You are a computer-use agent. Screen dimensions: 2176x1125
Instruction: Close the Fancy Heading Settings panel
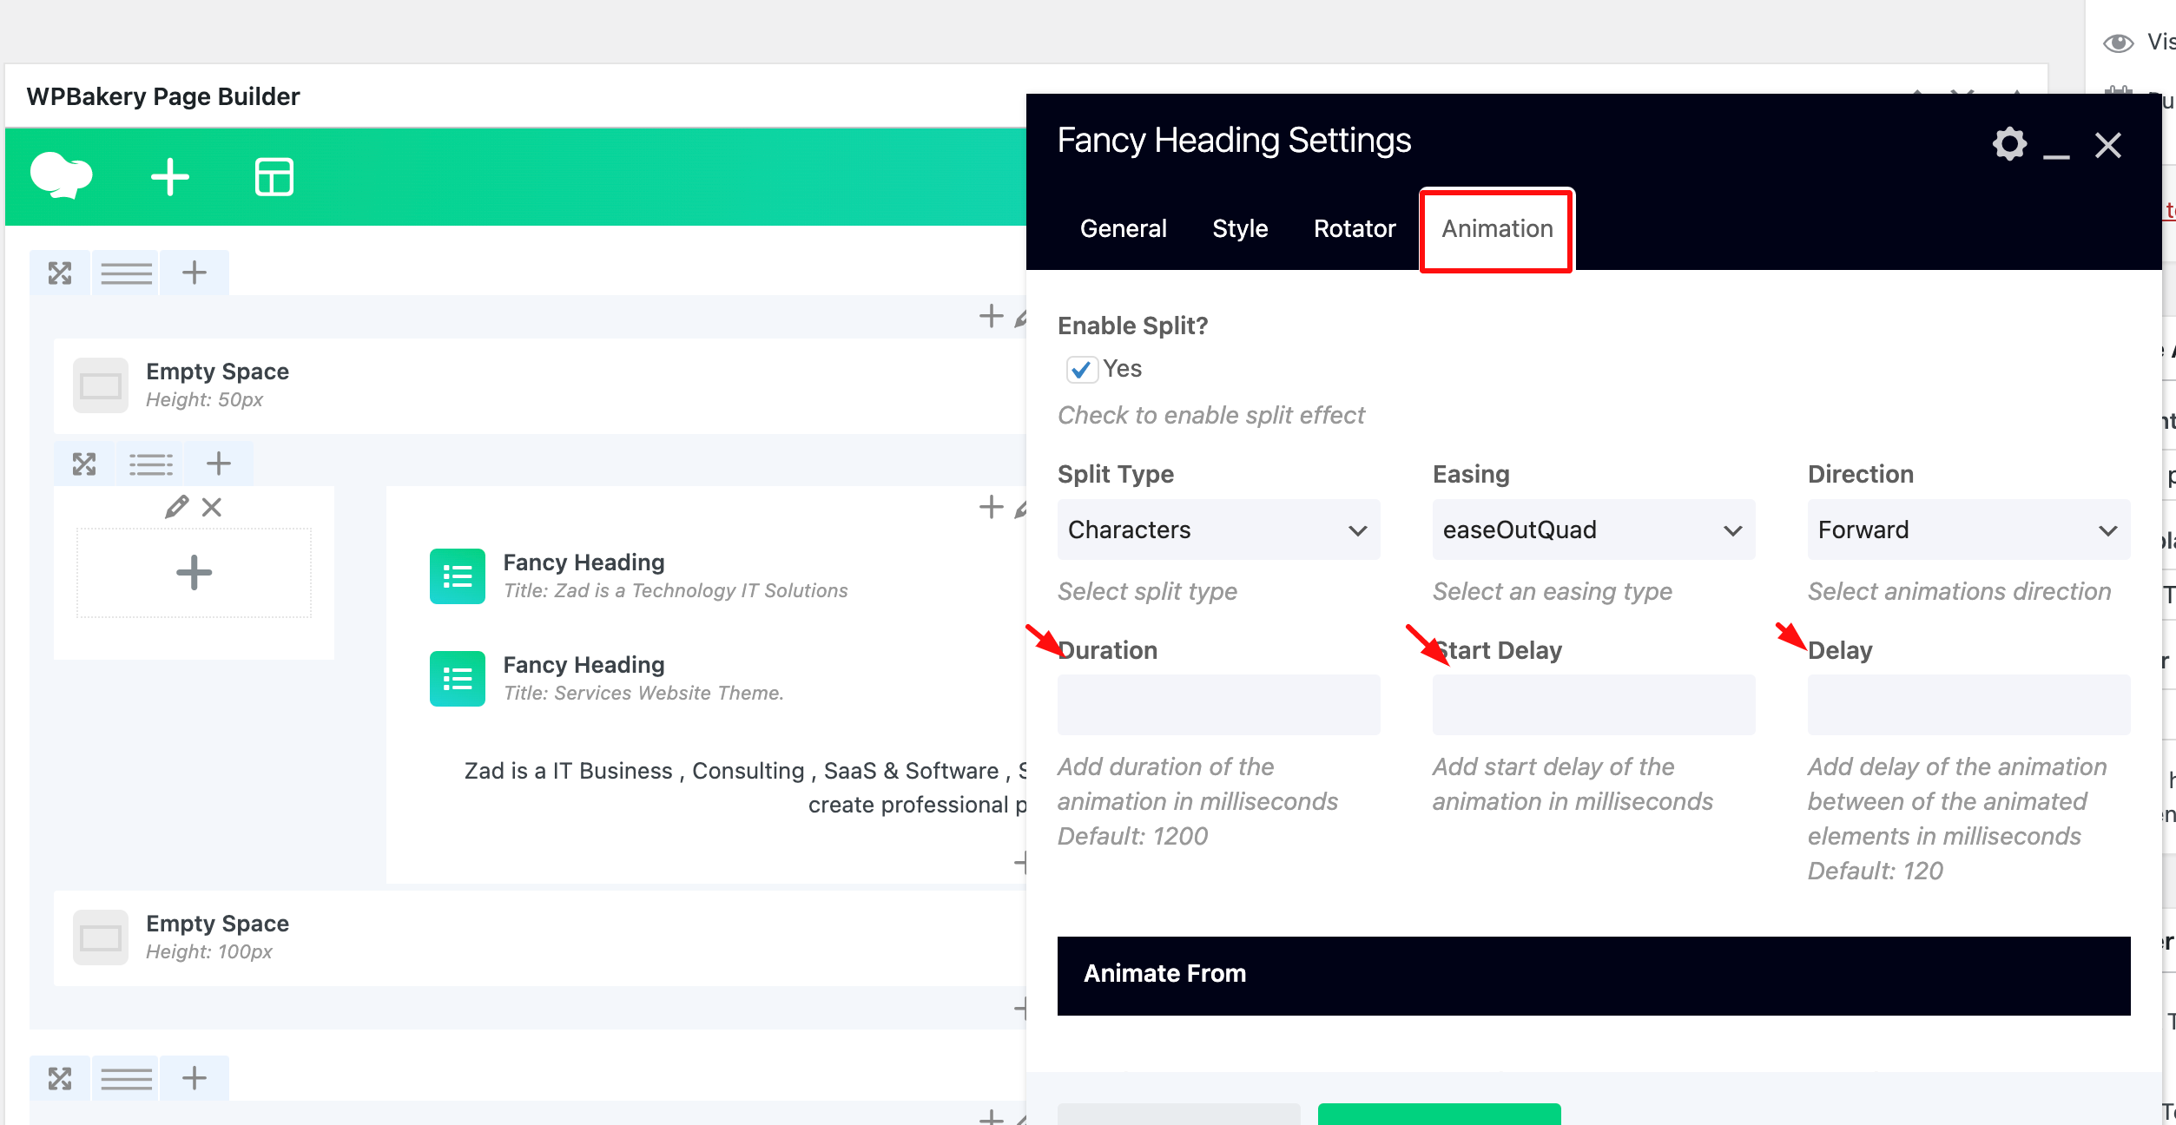click(2108, 145)
